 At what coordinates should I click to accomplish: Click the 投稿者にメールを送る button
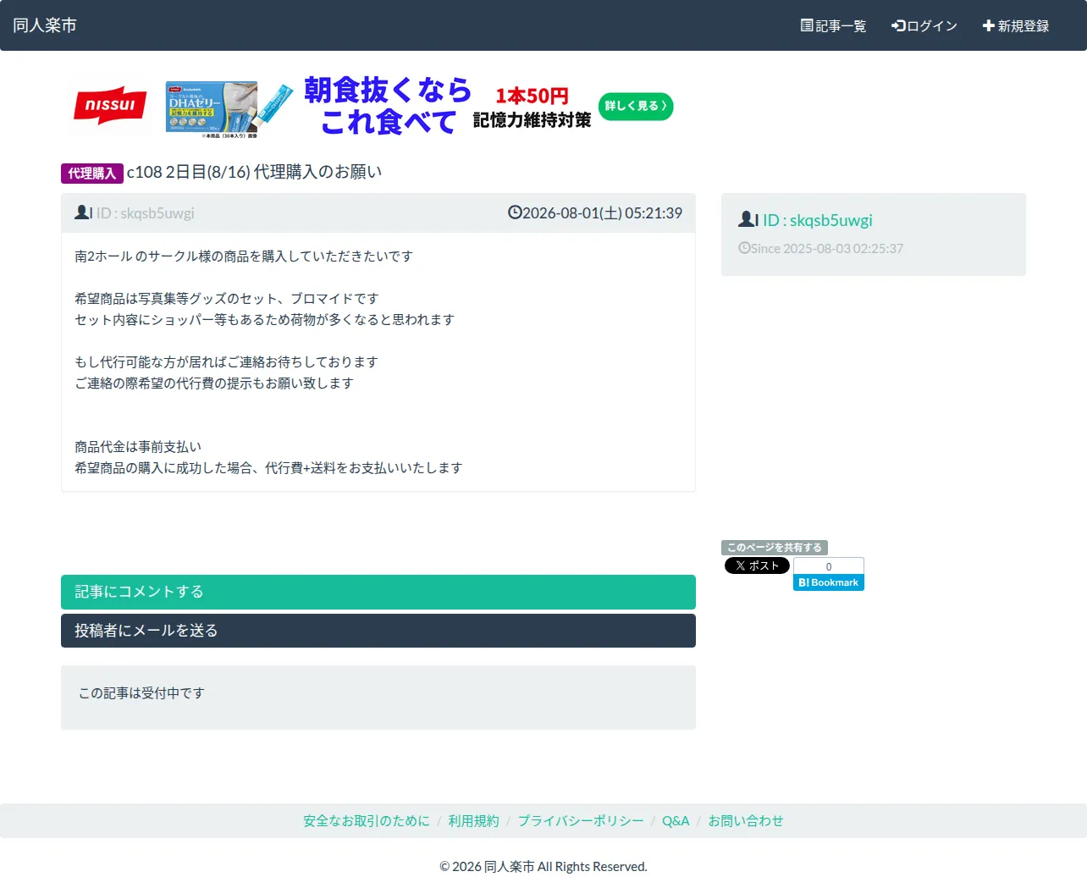point(378,631)
